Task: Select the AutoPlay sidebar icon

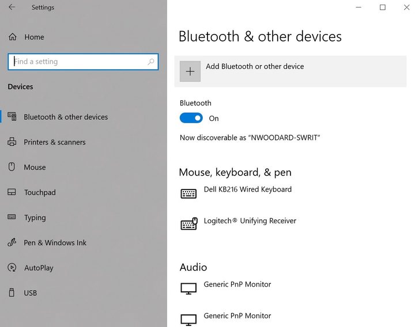Action: click(12, 268)
